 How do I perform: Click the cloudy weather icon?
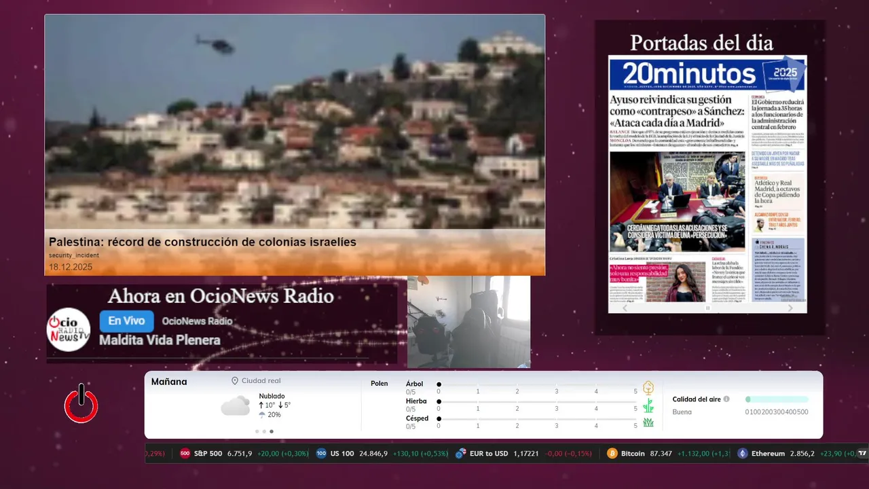click(x=236, y=406)
